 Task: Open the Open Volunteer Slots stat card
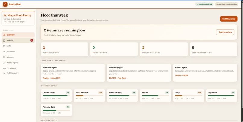click(213, 49)
